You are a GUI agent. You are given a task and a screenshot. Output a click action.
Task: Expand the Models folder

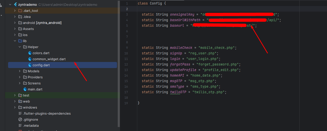click(x=20, y=71)
